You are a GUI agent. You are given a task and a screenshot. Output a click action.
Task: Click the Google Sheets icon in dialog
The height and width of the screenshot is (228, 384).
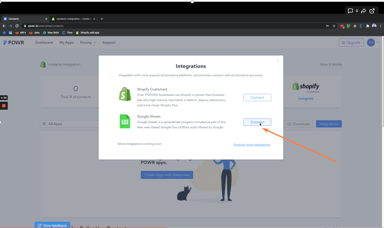(x=125, y=121)
